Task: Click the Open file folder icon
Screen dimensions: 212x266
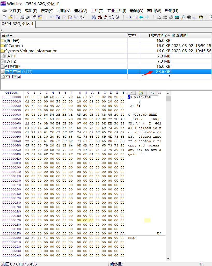Action: point(11,17)
